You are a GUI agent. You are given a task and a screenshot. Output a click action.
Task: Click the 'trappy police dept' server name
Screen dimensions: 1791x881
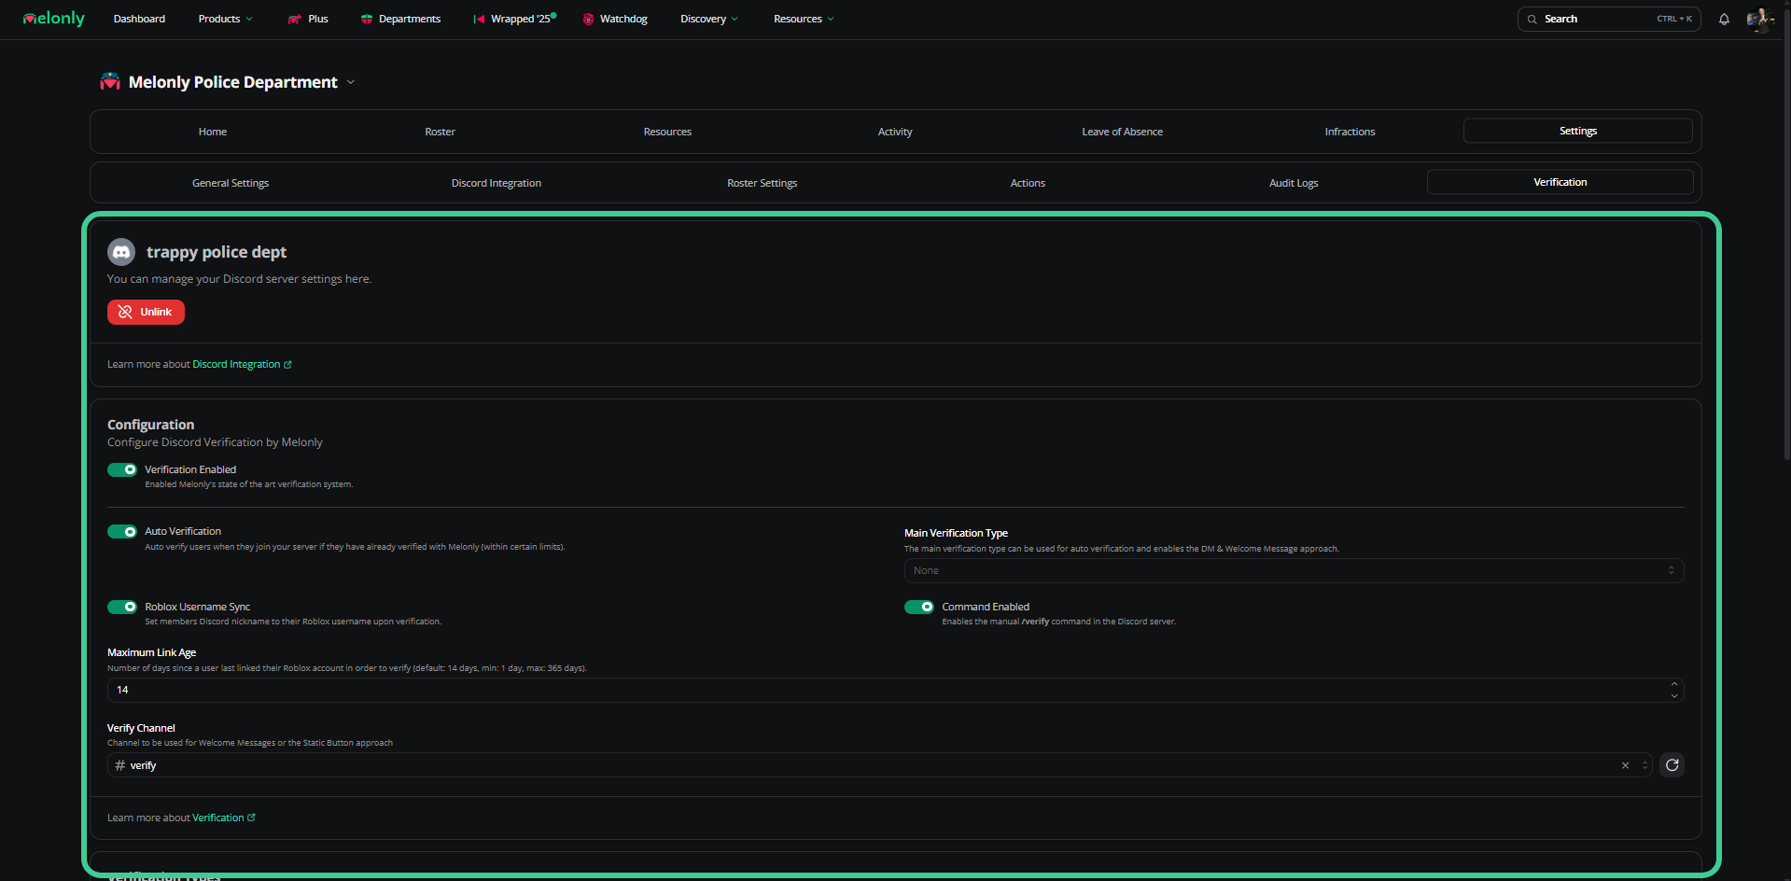[217, 252]
